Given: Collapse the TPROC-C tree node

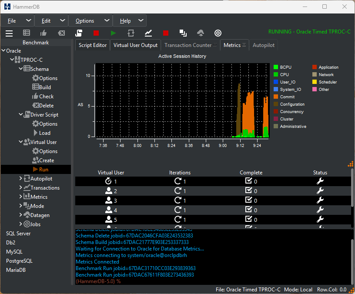Looking at the screenshot, I should pyautogui.click(x=12, y=60).
